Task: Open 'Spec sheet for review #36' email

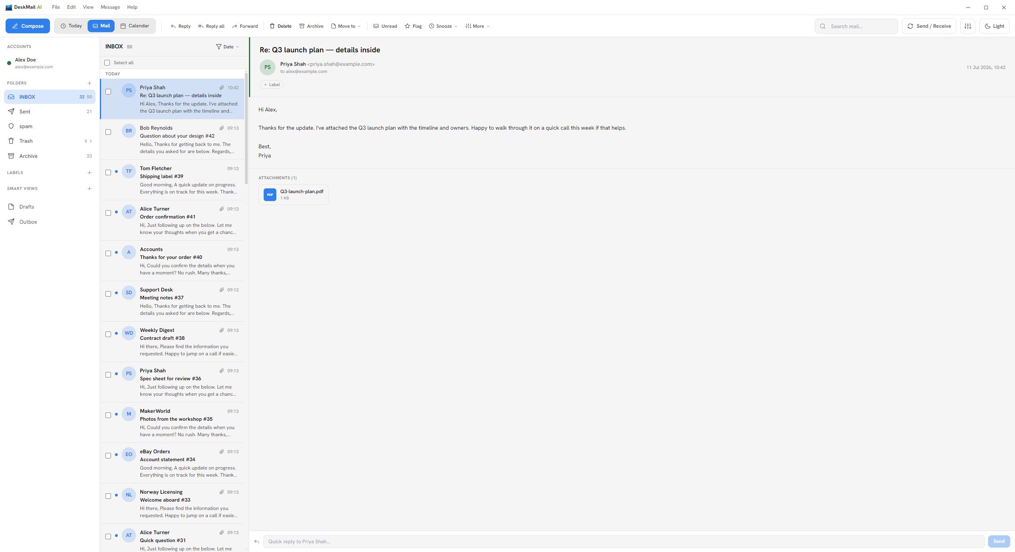Action: [172, 382]
